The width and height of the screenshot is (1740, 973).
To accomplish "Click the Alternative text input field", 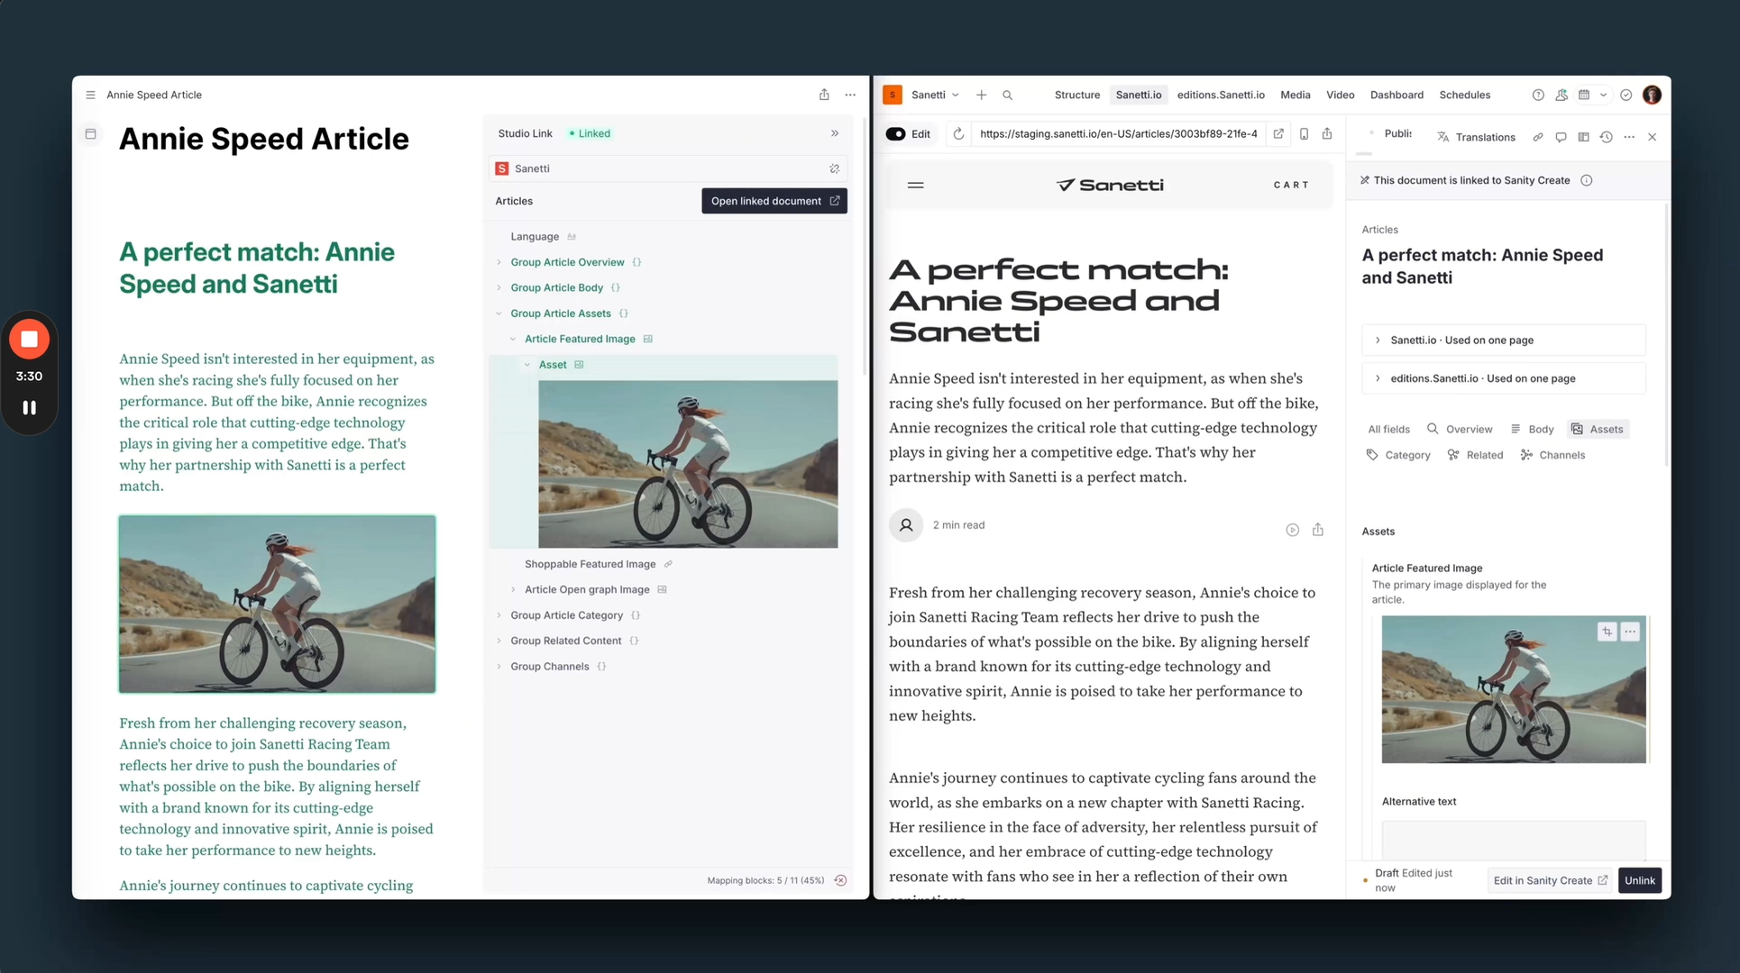I will pos(1513,838).
